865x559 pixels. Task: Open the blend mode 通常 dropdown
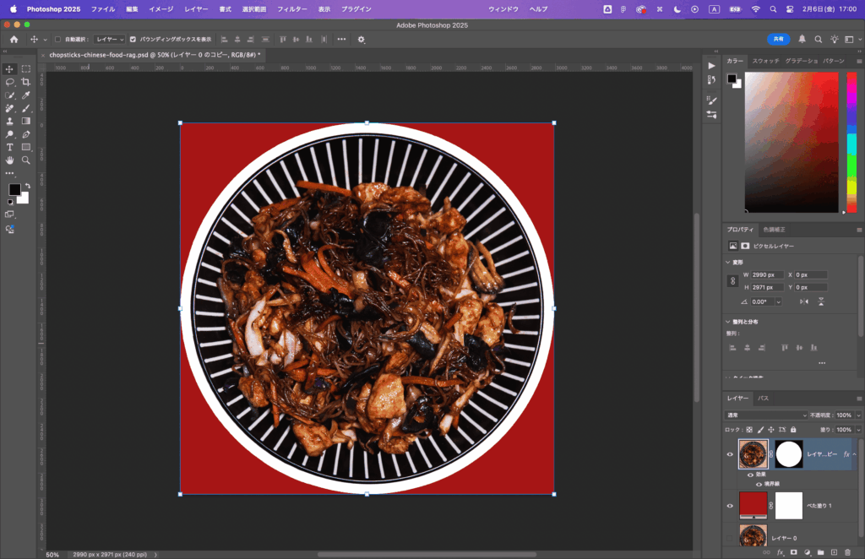coord(766,415)
